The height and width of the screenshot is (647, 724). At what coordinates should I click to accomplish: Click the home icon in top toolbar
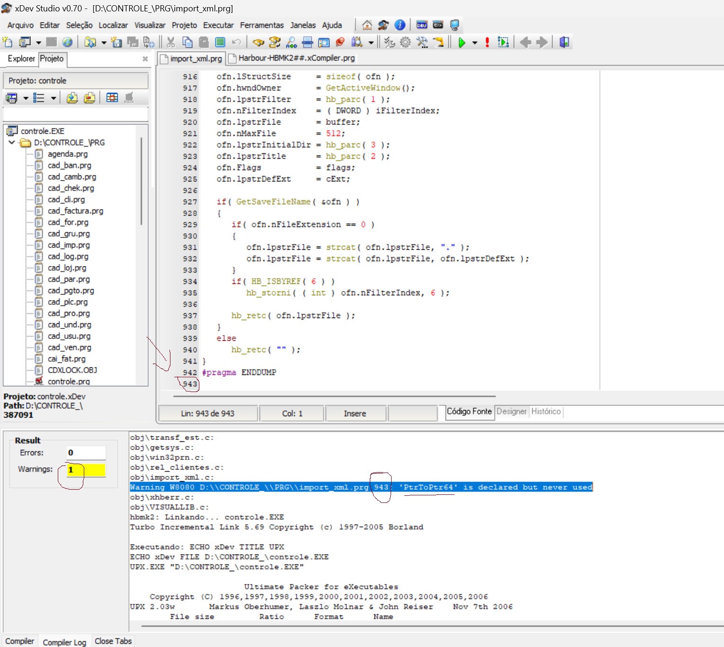367,25
